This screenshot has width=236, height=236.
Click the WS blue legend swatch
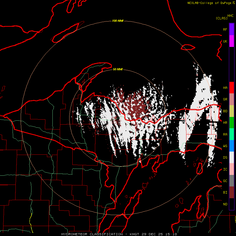click(x=232, y=146)
